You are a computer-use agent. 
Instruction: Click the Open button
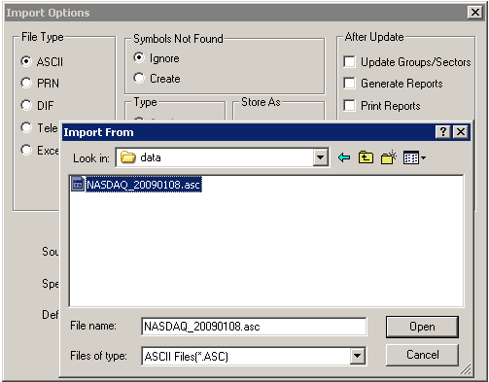coord(422,327)
